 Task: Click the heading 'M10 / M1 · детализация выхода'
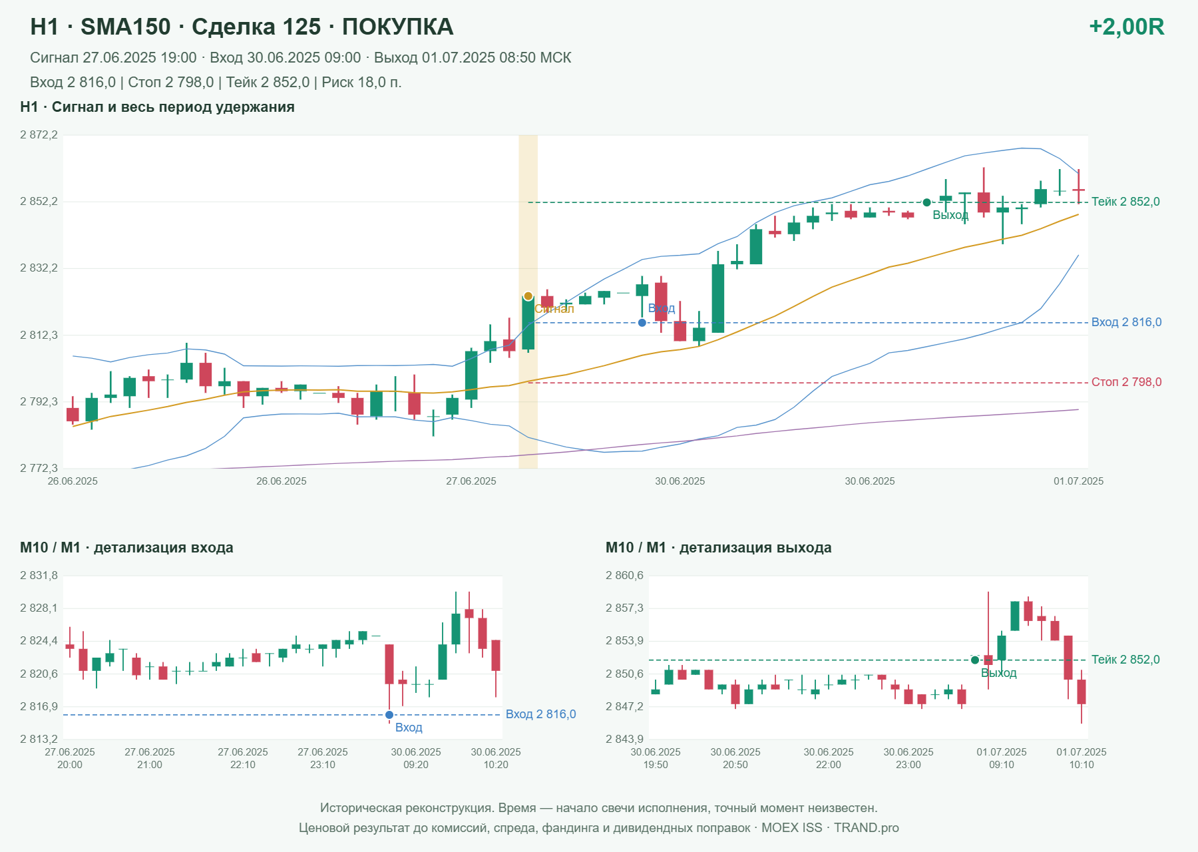(719, 548)
